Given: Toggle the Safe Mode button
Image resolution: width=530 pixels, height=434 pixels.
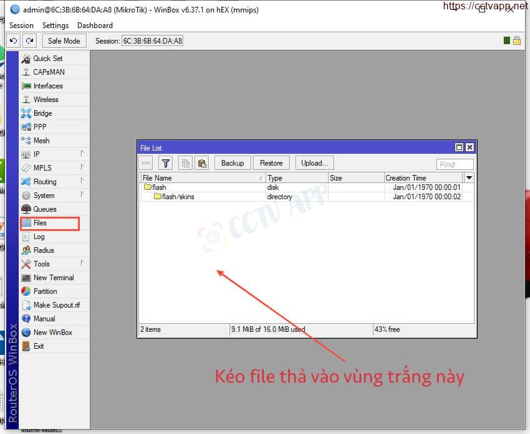Looking at the screenshot, I should tap(64, 41).
